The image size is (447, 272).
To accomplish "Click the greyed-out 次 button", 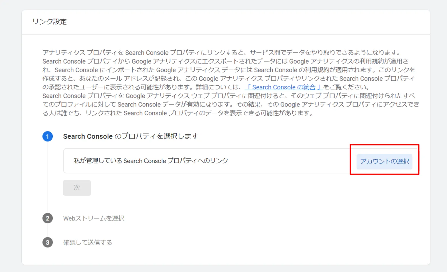I will pos(77,188).
